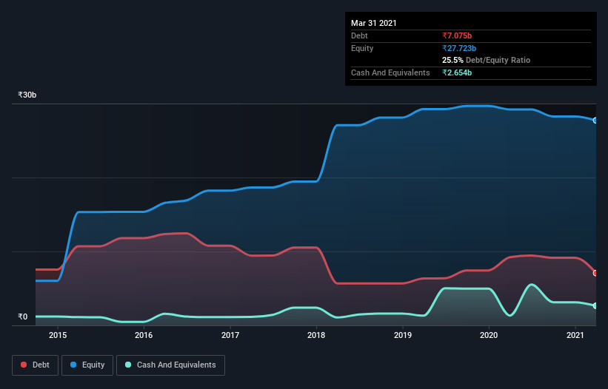Viewport: 608px width, 389px height.
Task: Select the Equity endpoint marker on the blue line
Action: coord(595,121)
